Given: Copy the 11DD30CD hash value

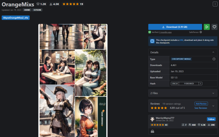Looking at the screenshot, I should click(x=189, y=83).
